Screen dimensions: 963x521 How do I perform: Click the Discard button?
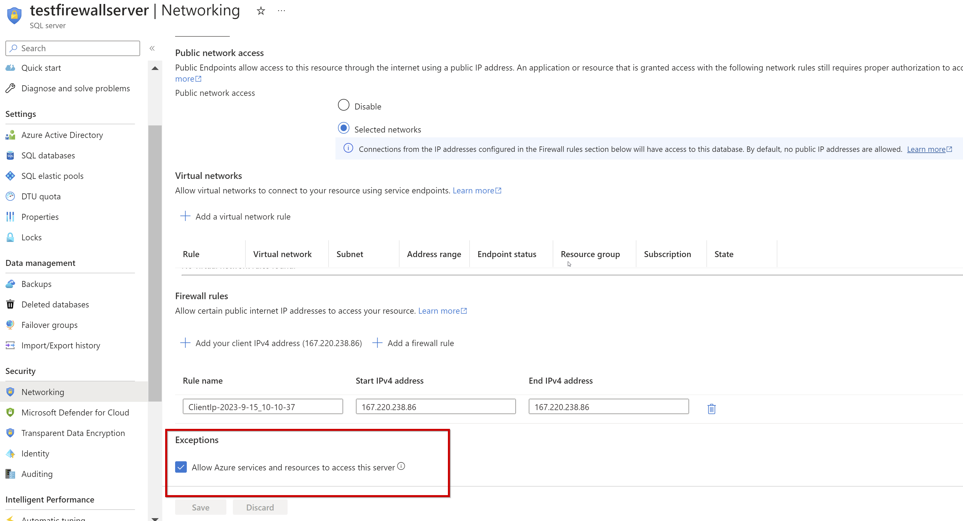pyautogui.click(x=260, y=507)
